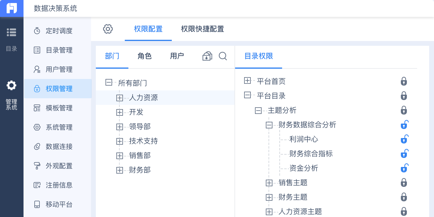Viewport: 434px width, 217px height.
Task: Open 用户管理 via its sidebar icon
Action: pos(36,69)
